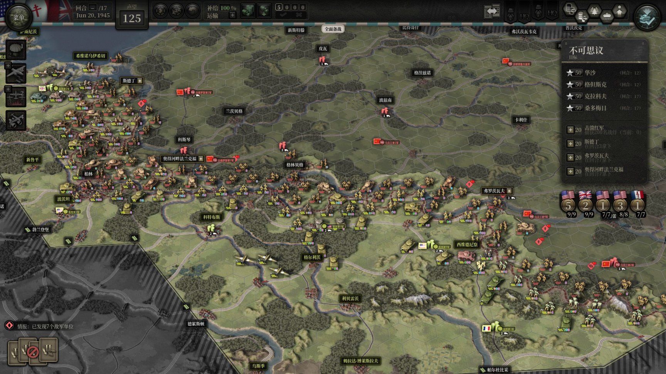This screenshot has height=374, width=666.
Task: Click the 柏林 city label
Action: 89,174
